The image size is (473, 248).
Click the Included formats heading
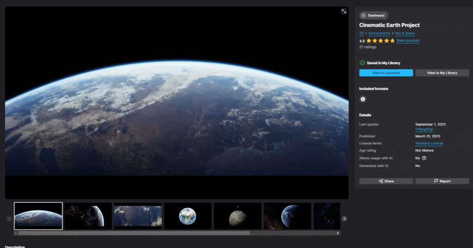coord(373,89)
